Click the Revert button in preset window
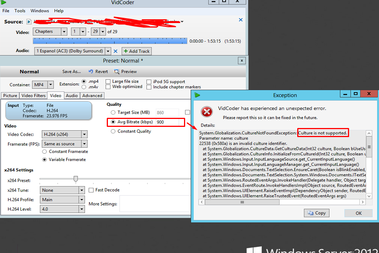 pyautogui.click(x=98, y=72)
